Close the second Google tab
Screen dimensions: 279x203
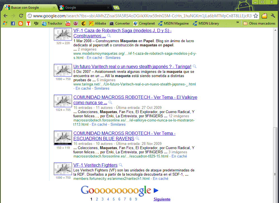pos(108,8)
